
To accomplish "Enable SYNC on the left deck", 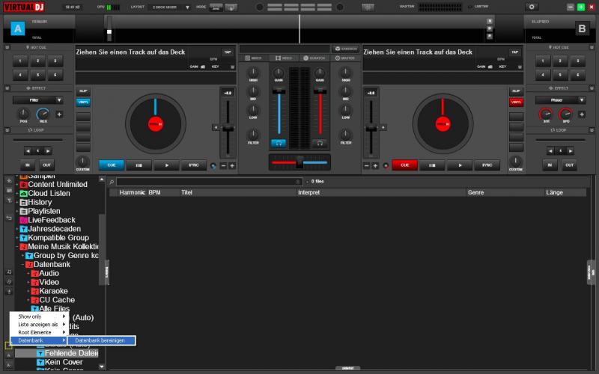I will 193,165.
